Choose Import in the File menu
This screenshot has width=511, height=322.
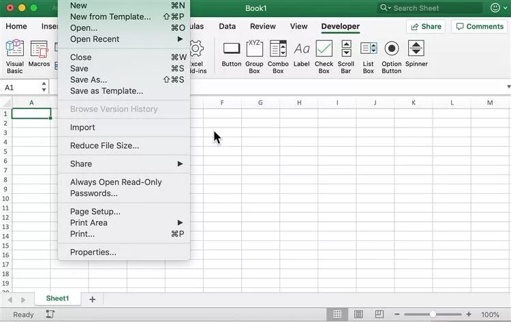(x=124, y=128)
